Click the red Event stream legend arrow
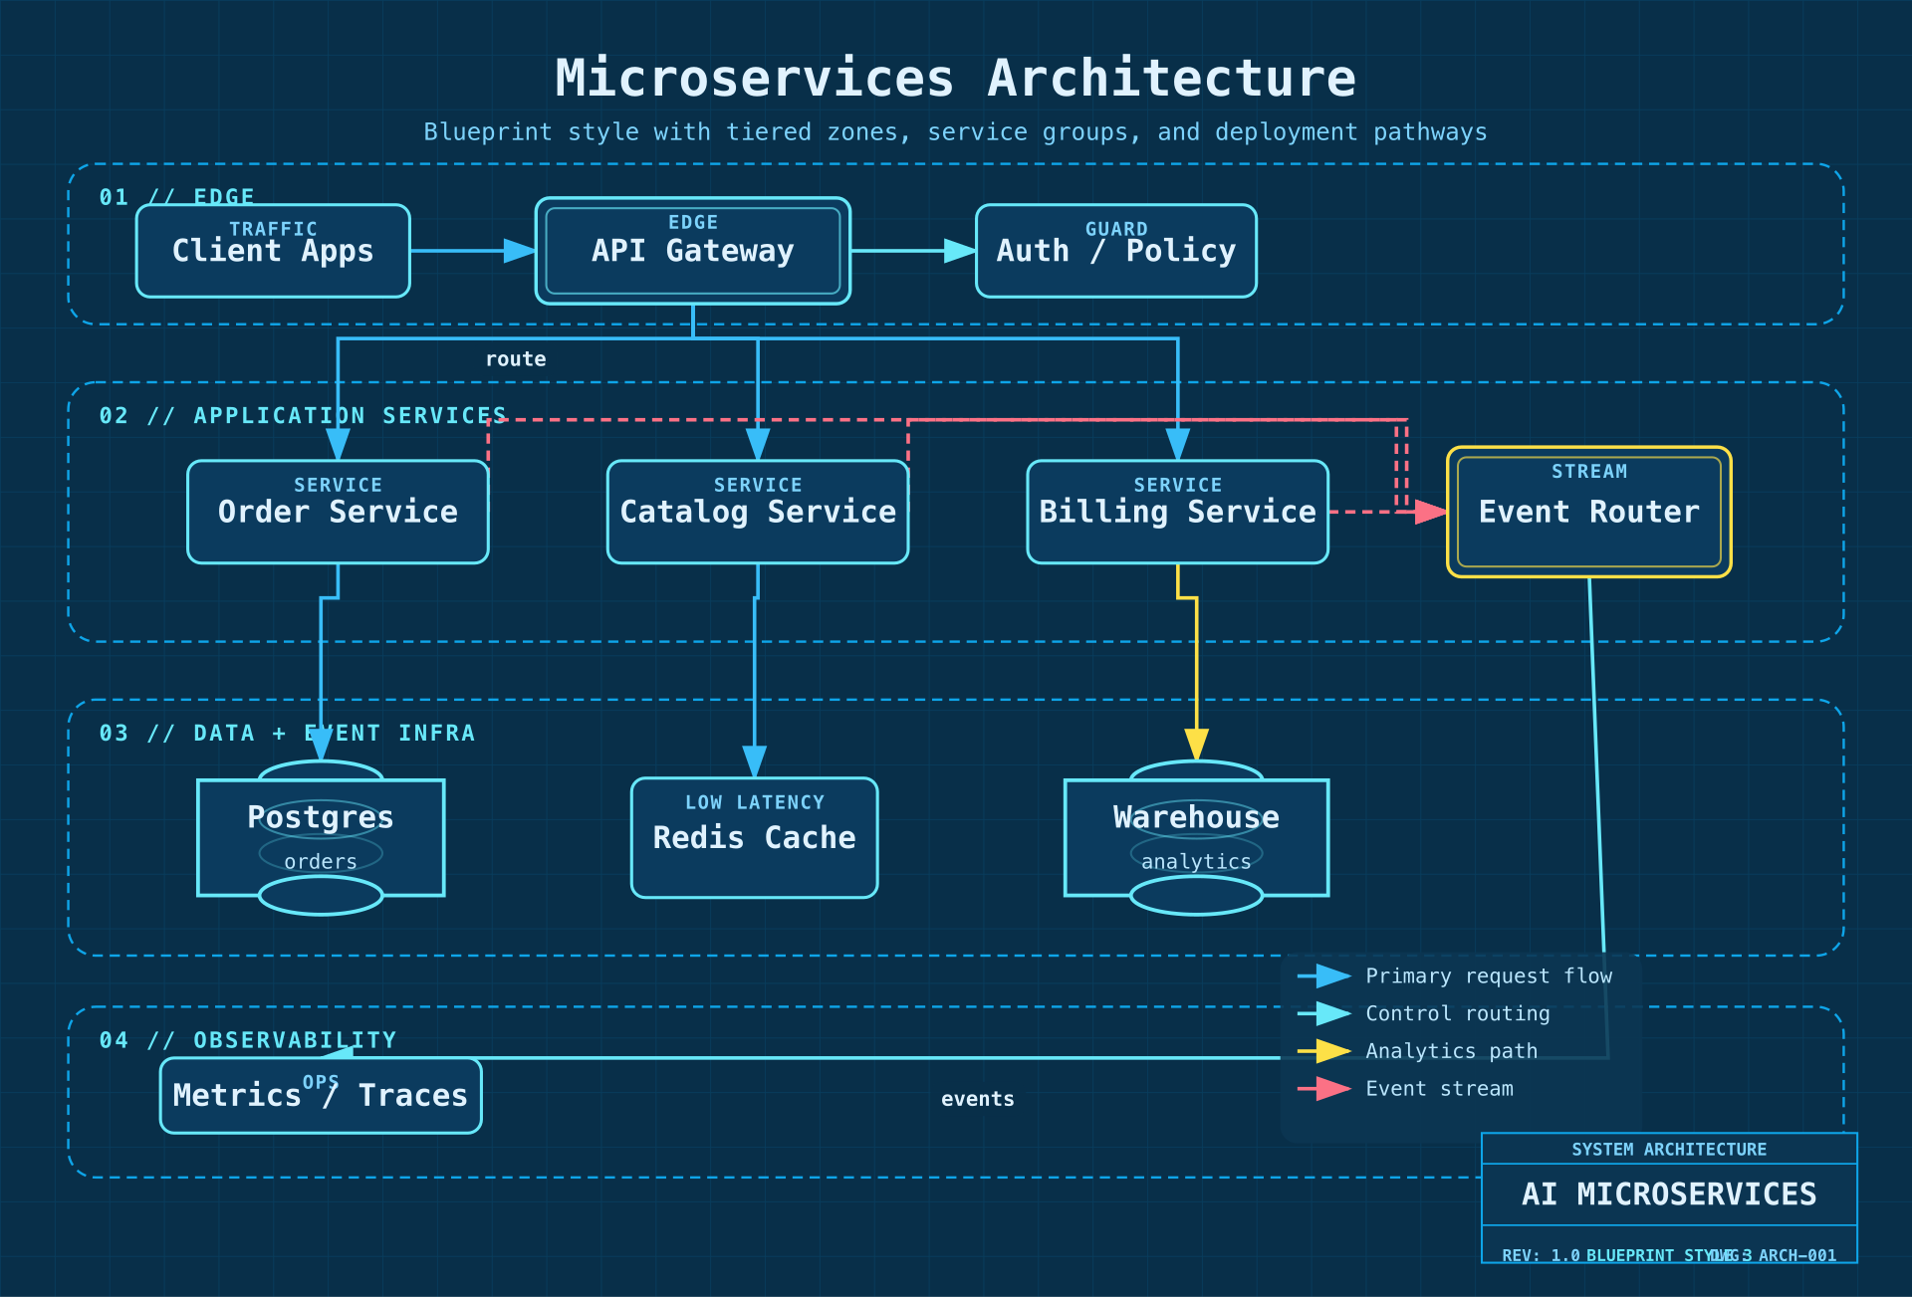Screen dimensions: 1912x1297 pos(1325,1089)
